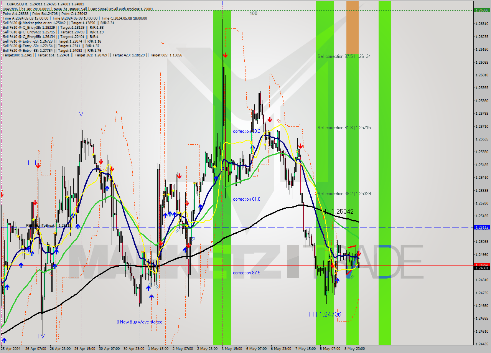Screen dimensions: 491x353
Task: Select the 'Sell correction 38.2 | 1.25329' annotation
Action: tap(344, 194)
